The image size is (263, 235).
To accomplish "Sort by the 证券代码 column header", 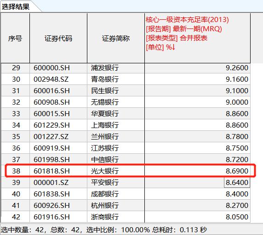I will pyautogui.click(x=58, y=39).
